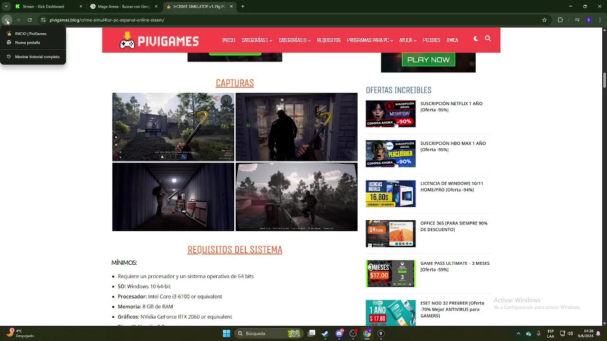The width and height of the screenshot is (607, 341).
Task: Select Mostrar historial completo
Action: pos(33,56)
